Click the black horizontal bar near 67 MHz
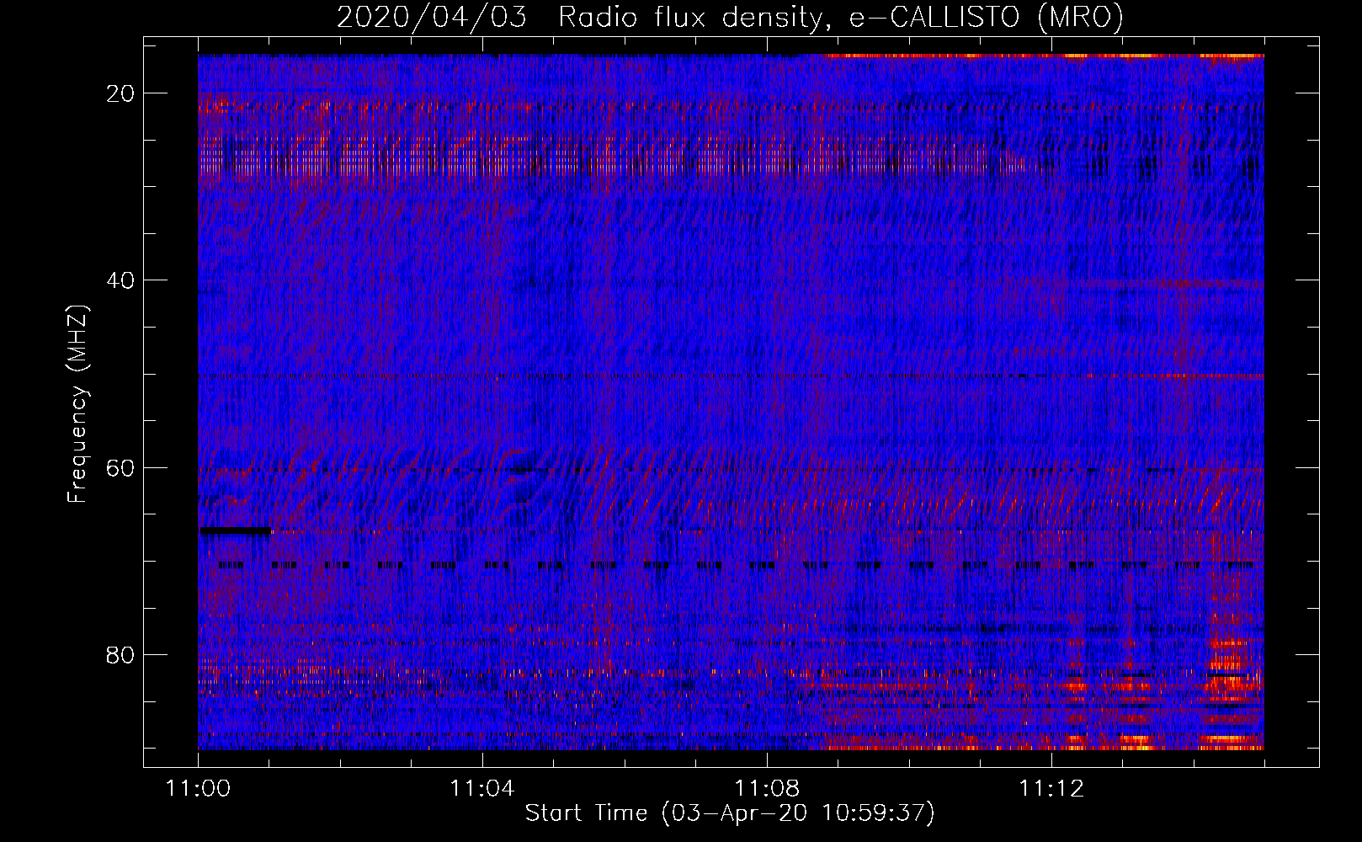 tap(235, 530)
